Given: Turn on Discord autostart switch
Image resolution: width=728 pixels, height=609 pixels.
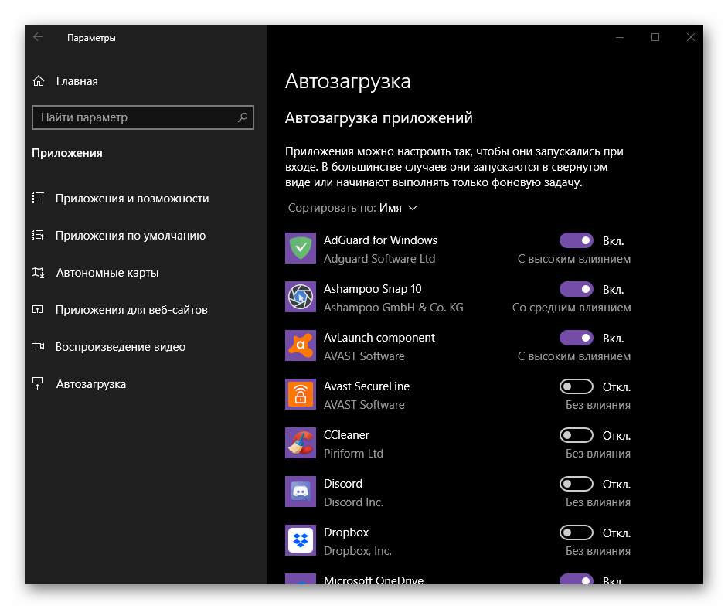Looking at the screenshot, I should 576,485.
